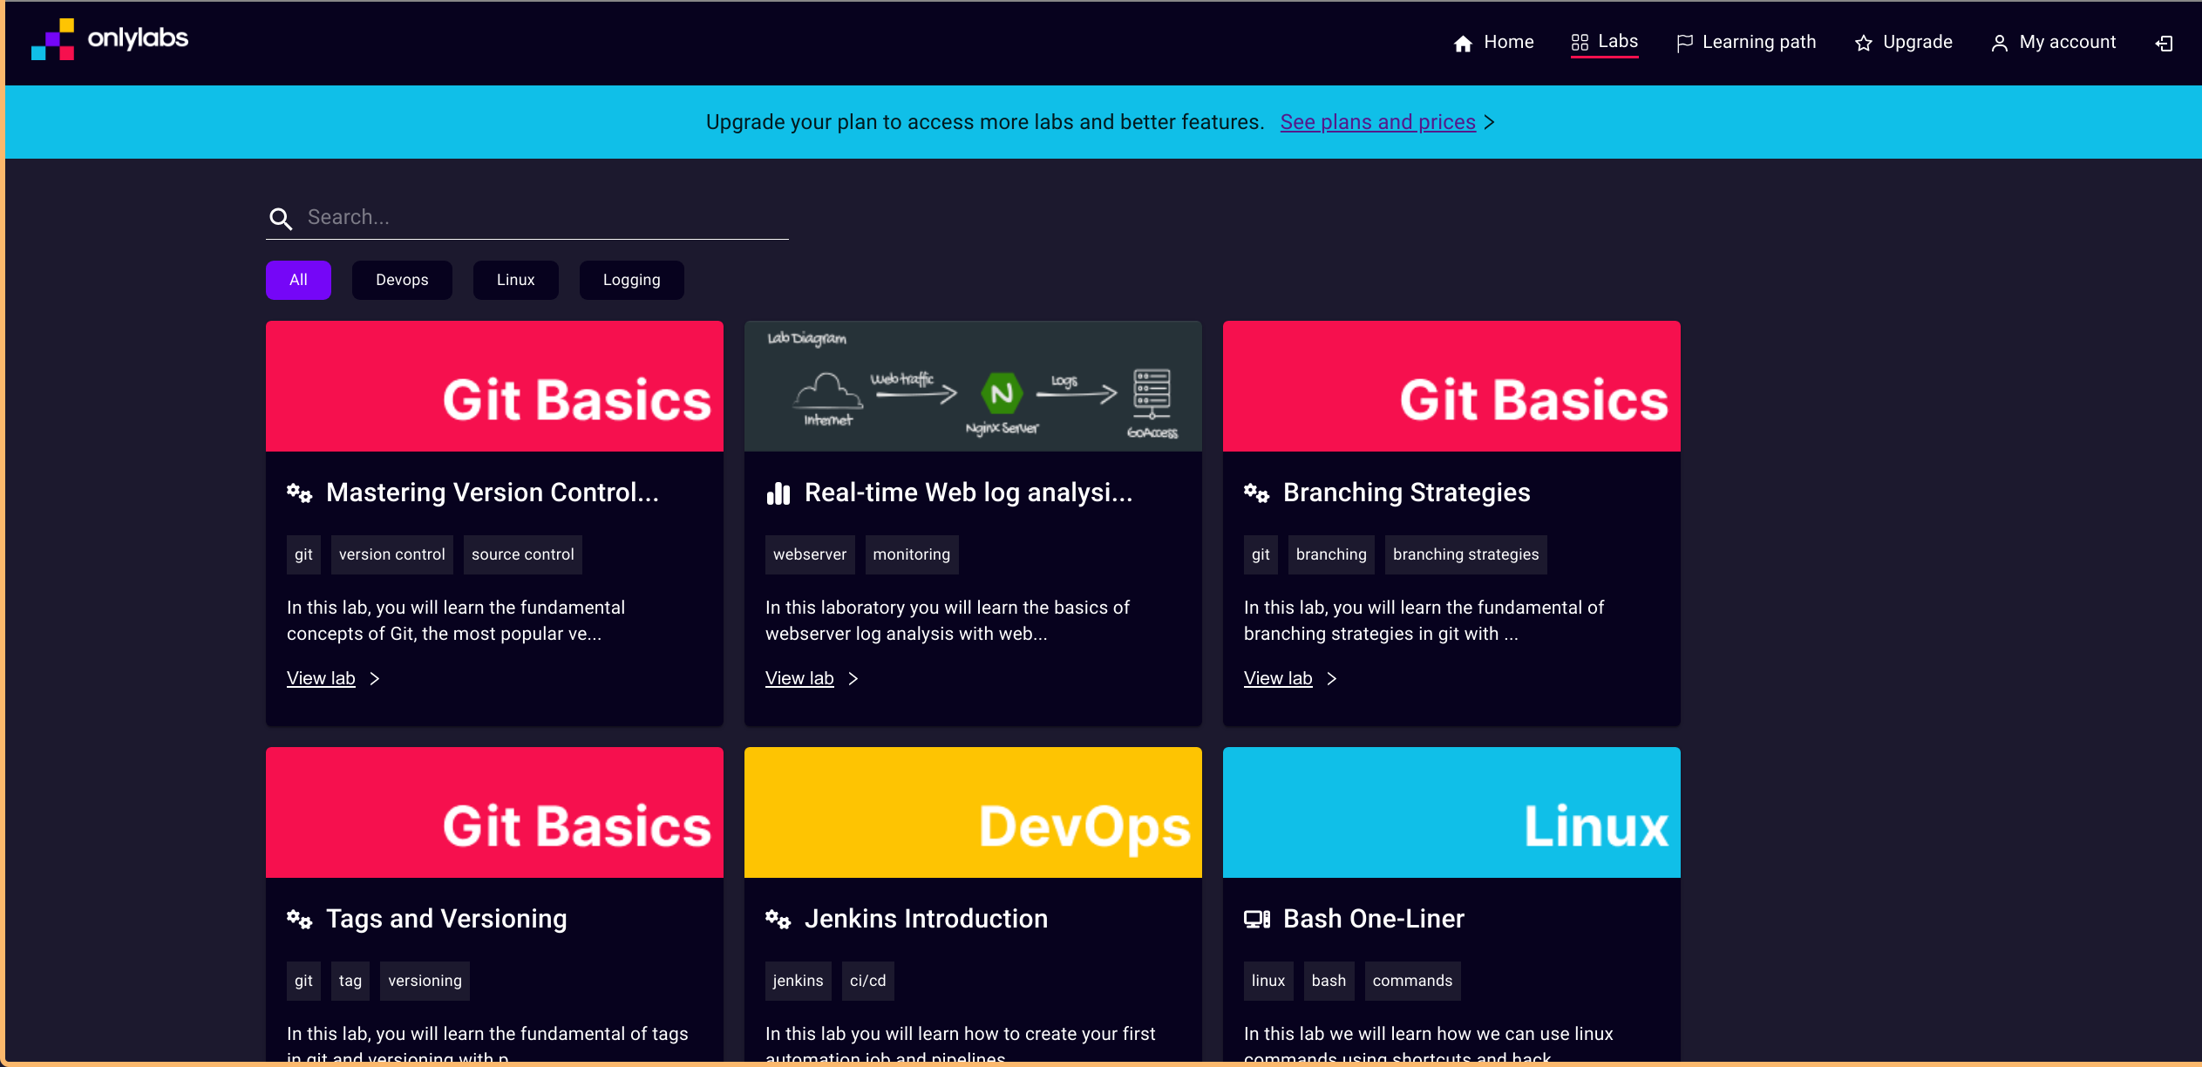Click computer icon beside Bash One-Liner

coord(1256,919)
